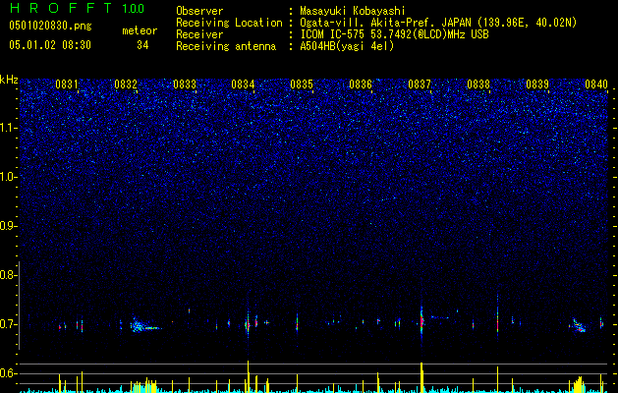Click the 0835 time marker
Viewport: 618px width, 393px height.
click(x=302, y=84)
